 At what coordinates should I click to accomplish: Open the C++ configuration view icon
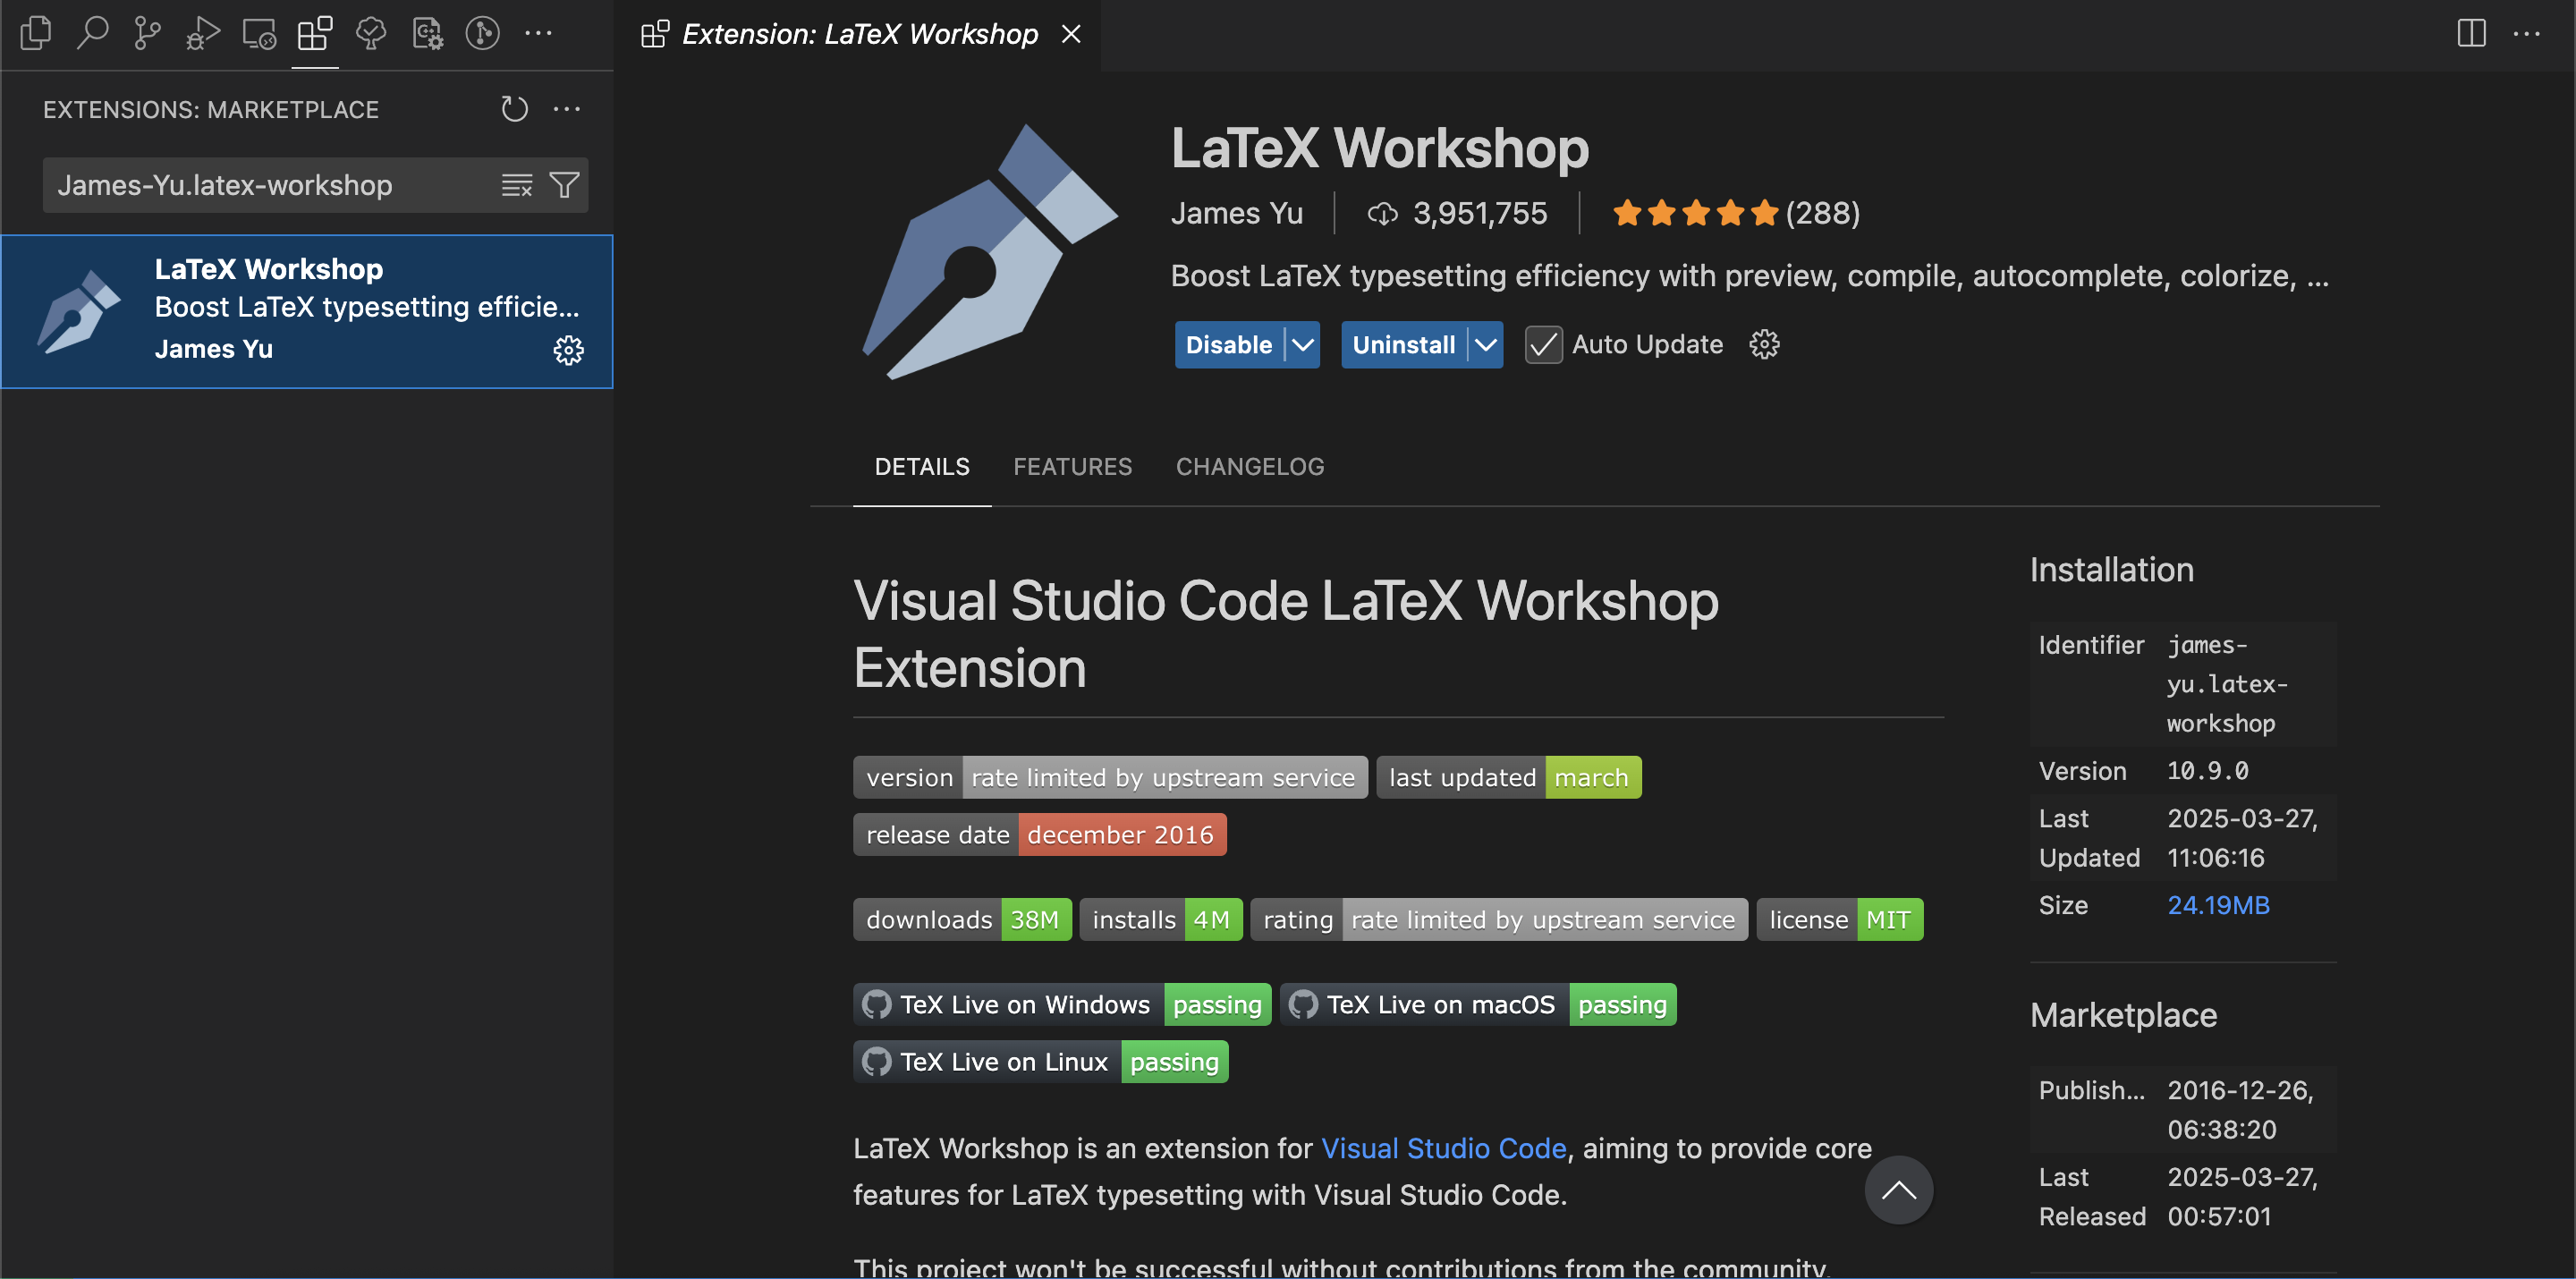tap(427, 33)
